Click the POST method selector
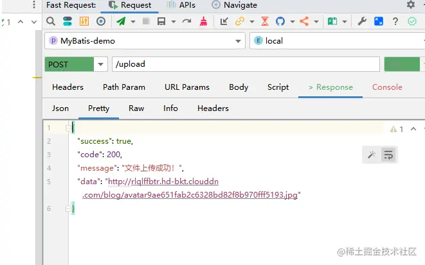 69,64
